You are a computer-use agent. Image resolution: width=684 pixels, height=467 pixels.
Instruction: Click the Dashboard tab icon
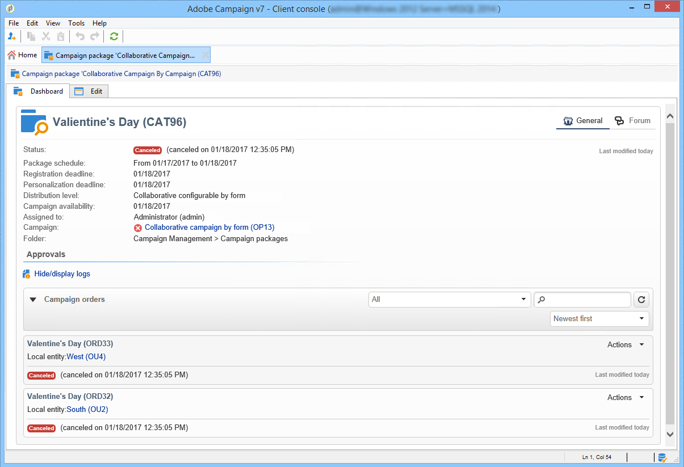(18, 91)
